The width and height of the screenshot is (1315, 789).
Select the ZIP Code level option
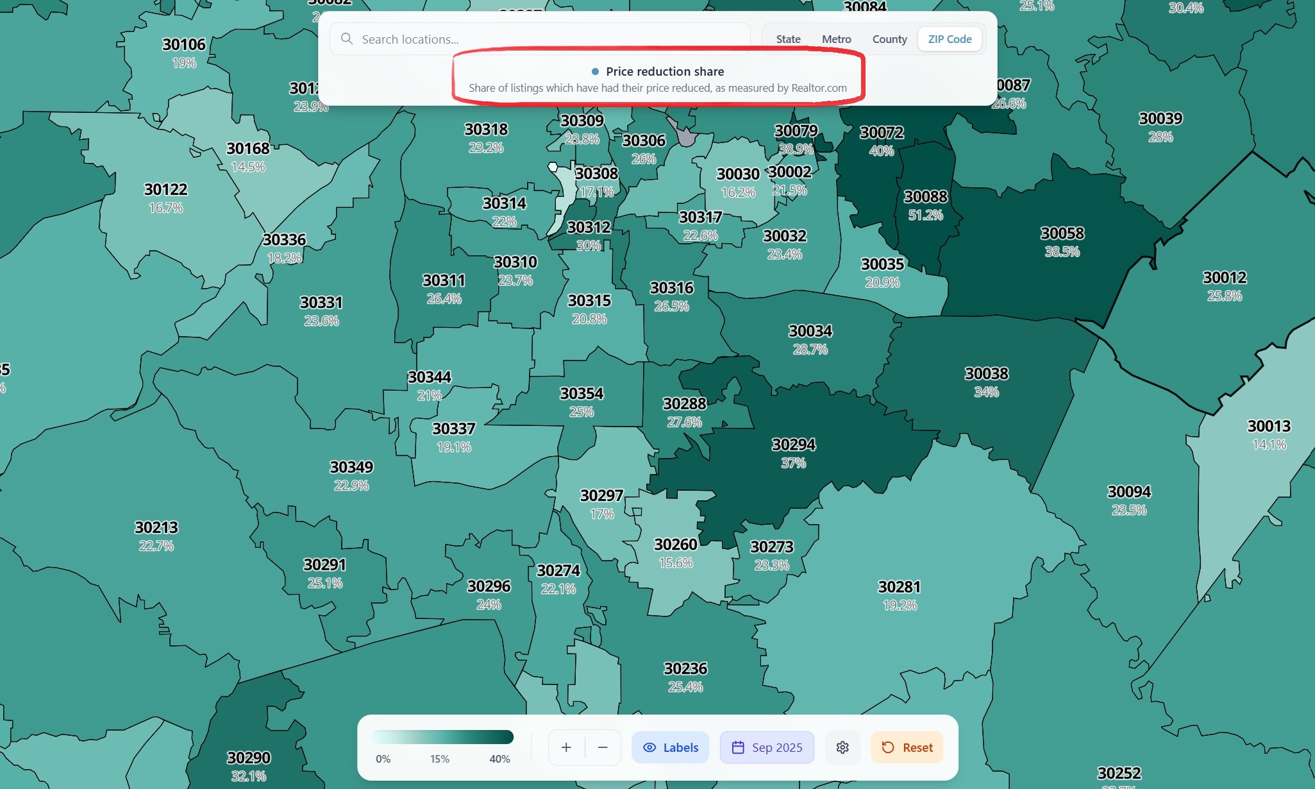click(x=950, y=39)
